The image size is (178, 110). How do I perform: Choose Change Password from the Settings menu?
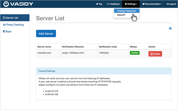point(127,11)
